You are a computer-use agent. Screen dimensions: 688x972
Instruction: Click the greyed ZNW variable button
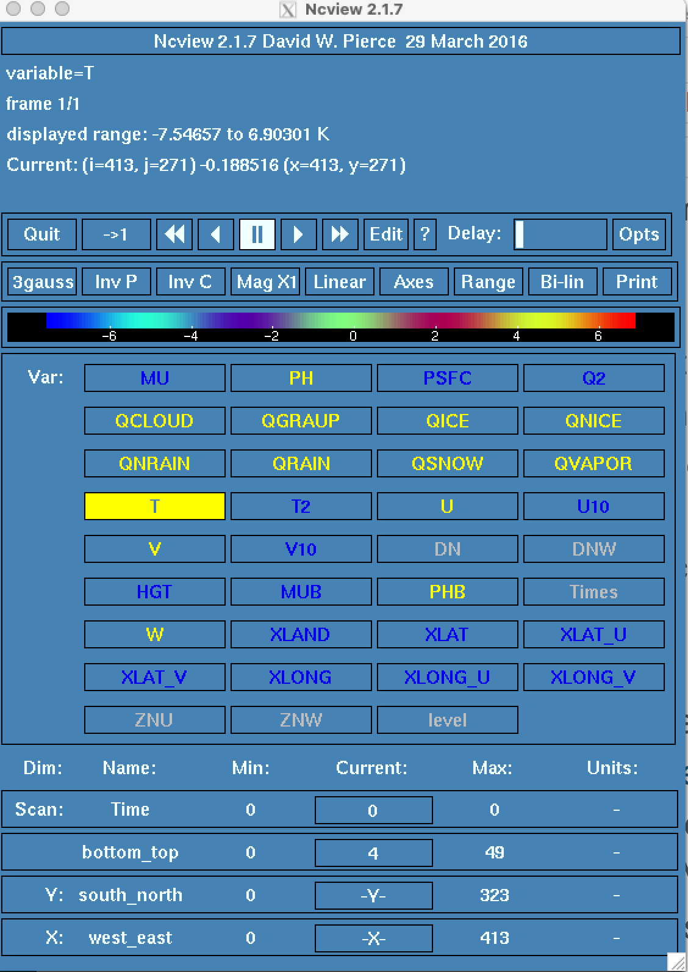(x=301, y=720)
